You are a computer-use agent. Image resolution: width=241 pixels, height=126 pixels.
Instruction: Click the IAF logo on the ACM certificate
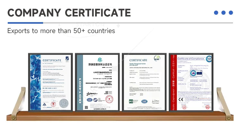click(x=144, y=101)
